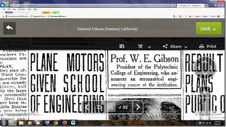
Task: Open the filmstrip icon in page navigator
Action: pos(99,107)
